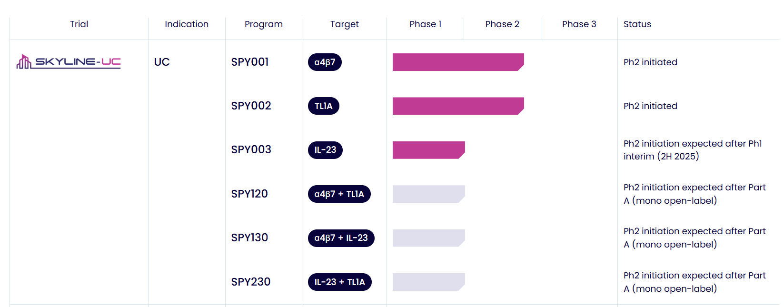Select the α4β7 target badge for SPY001
This screenshot has width=784, height=307.
click(325, 62)
